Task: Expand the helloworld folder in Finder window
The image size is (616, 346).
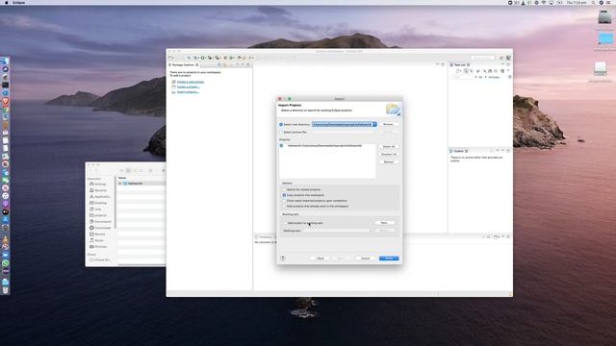Action: 120,184
